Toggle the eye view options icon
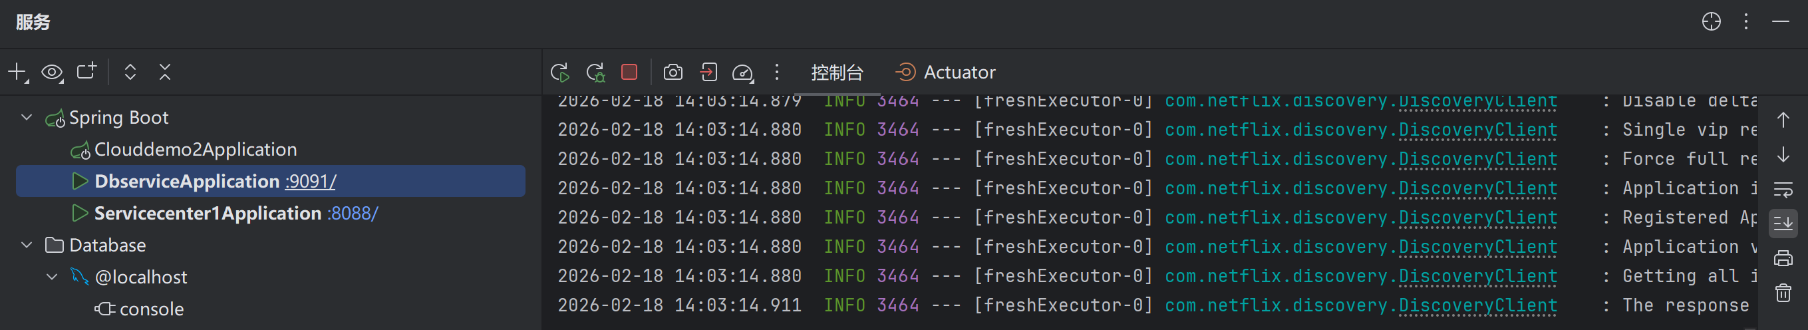The width and height of the screenshot is (1808, 330). click(x=52, y=72)
